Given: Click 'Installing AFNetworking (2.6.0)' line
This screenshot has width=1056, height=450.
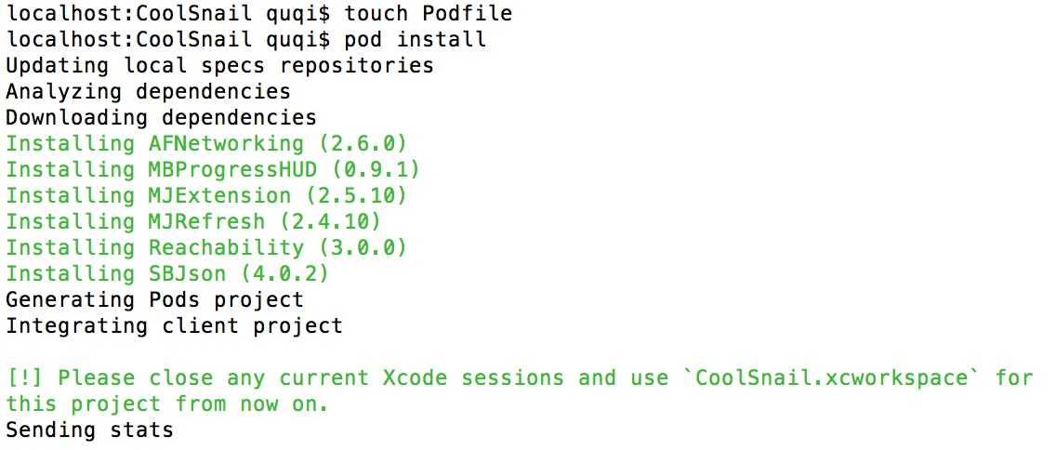Looking at the screenshot, I should [206, 143].
